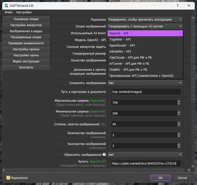Increase Степень сжатия изображений value
The image size is (197, 185).
[179, 123]
